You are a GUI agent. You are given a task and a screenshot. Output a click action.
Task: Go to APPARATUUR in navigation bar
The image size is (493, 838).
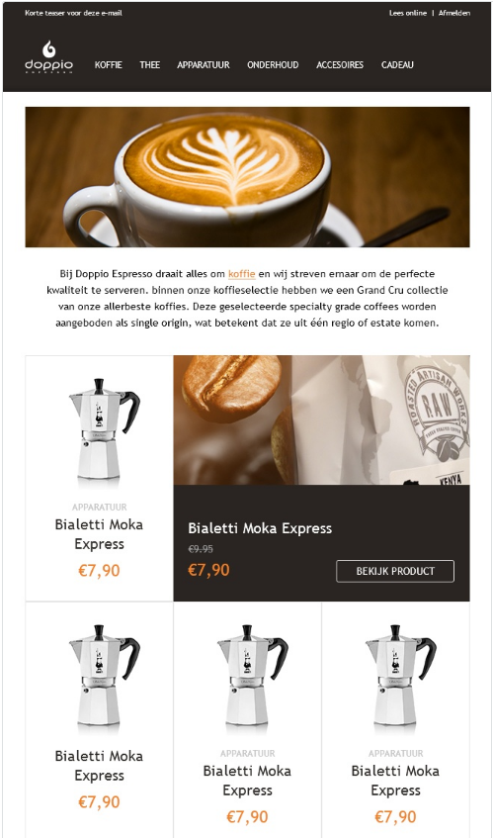pos(204,65)
